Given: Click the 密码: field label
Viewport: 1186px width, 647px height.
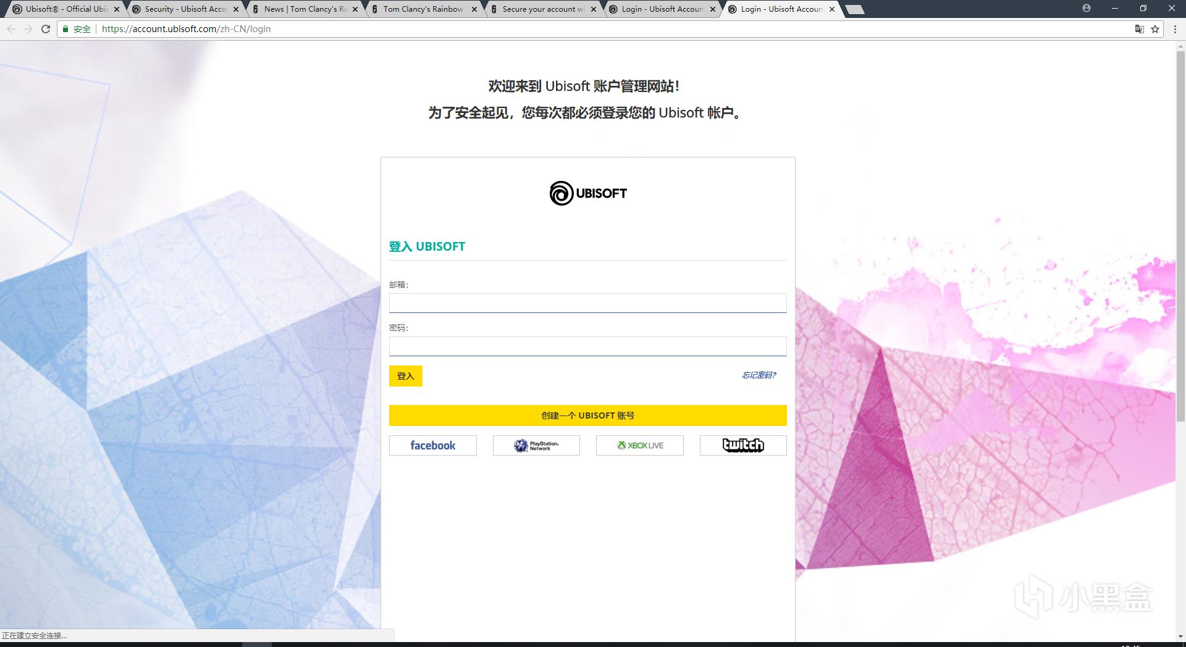Looking at the screenshot, I should (x=399, y=328).
